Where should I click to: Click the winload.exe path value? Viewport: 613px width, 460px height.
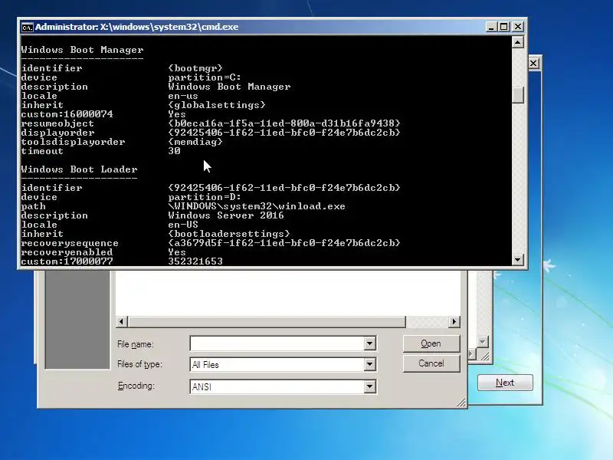click(257, 206)
